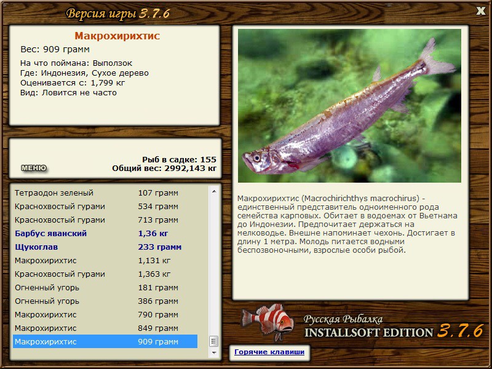Image resolution: width=492 pixels, height=369 pixels.
Task: Click the Макрохирихтис fish photo
Action: (349, 106)
